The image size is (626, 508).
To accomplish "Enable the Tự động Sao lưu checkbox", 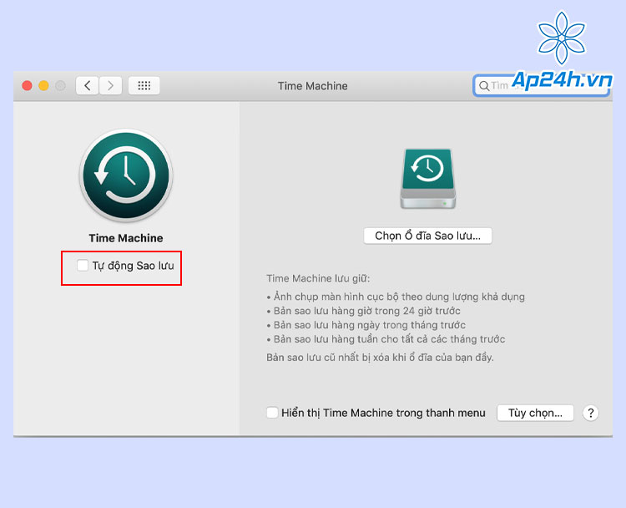I will pos(83,265).
